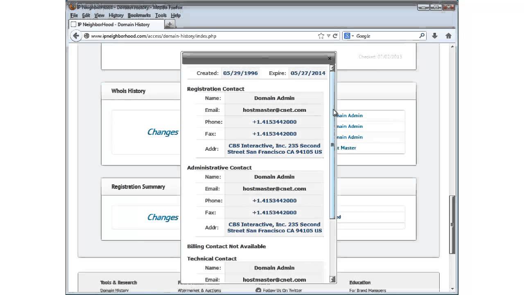Viewport: 524px width, 295px height.
Task: Click the Technical Contact heading
Action: coord(212,259)
